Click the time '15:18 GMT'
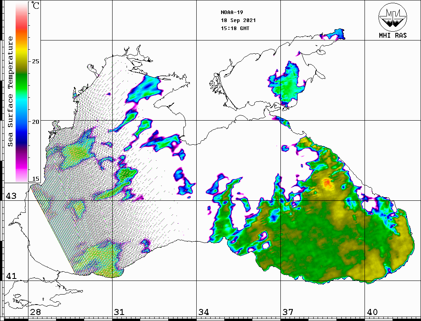The image size is (421, 321). tap(235, 28)
